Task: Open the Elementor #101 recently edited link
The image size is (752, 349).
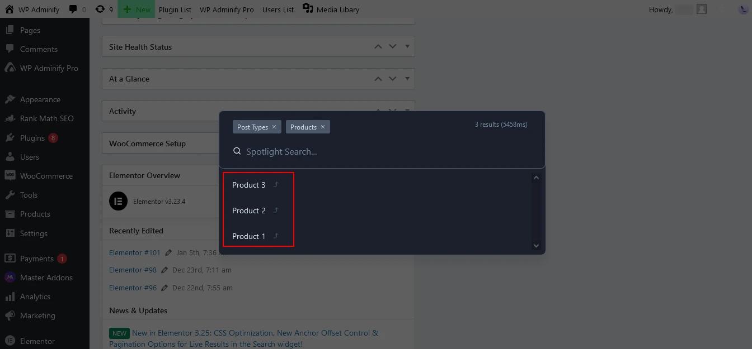Action: tap(134, 252)
